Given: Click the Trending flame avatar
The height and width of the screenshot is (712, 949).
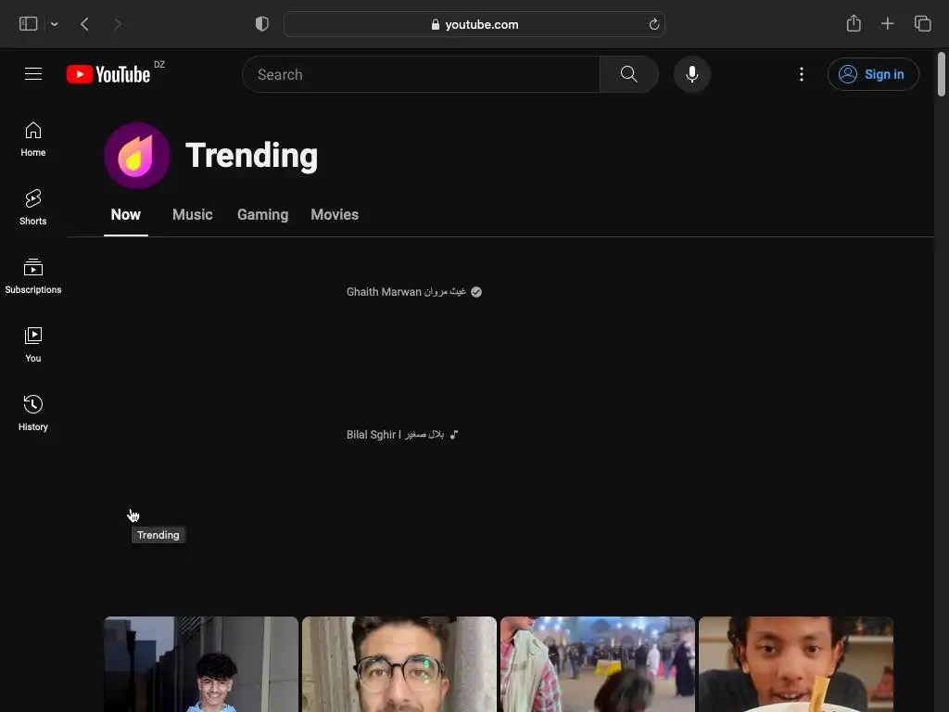Looking at the screenshot, I should 137,156.
